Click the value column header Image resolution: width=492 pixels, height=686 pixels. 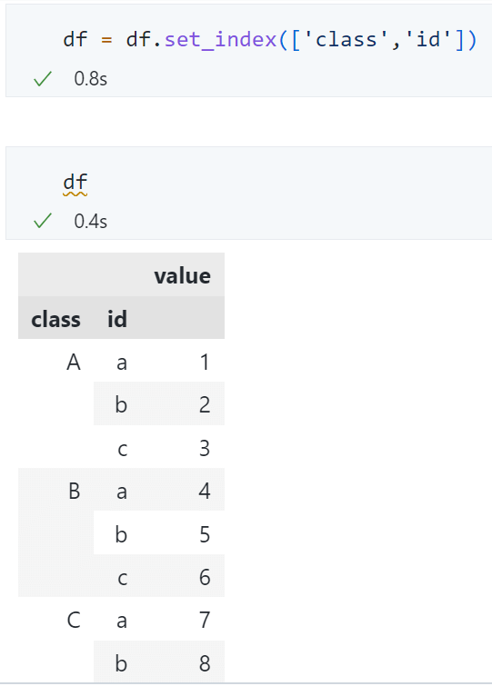point(182,275)
